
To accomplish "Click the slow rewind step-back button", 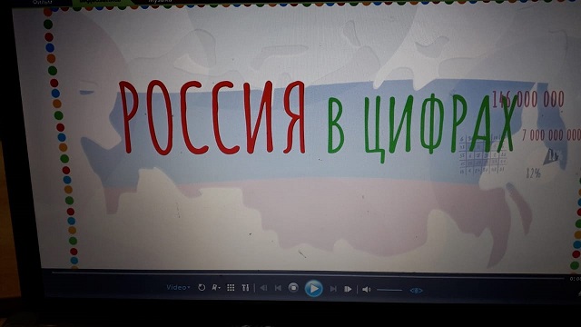I will point(263,288).
